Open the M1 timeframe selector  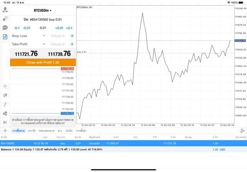5,122
